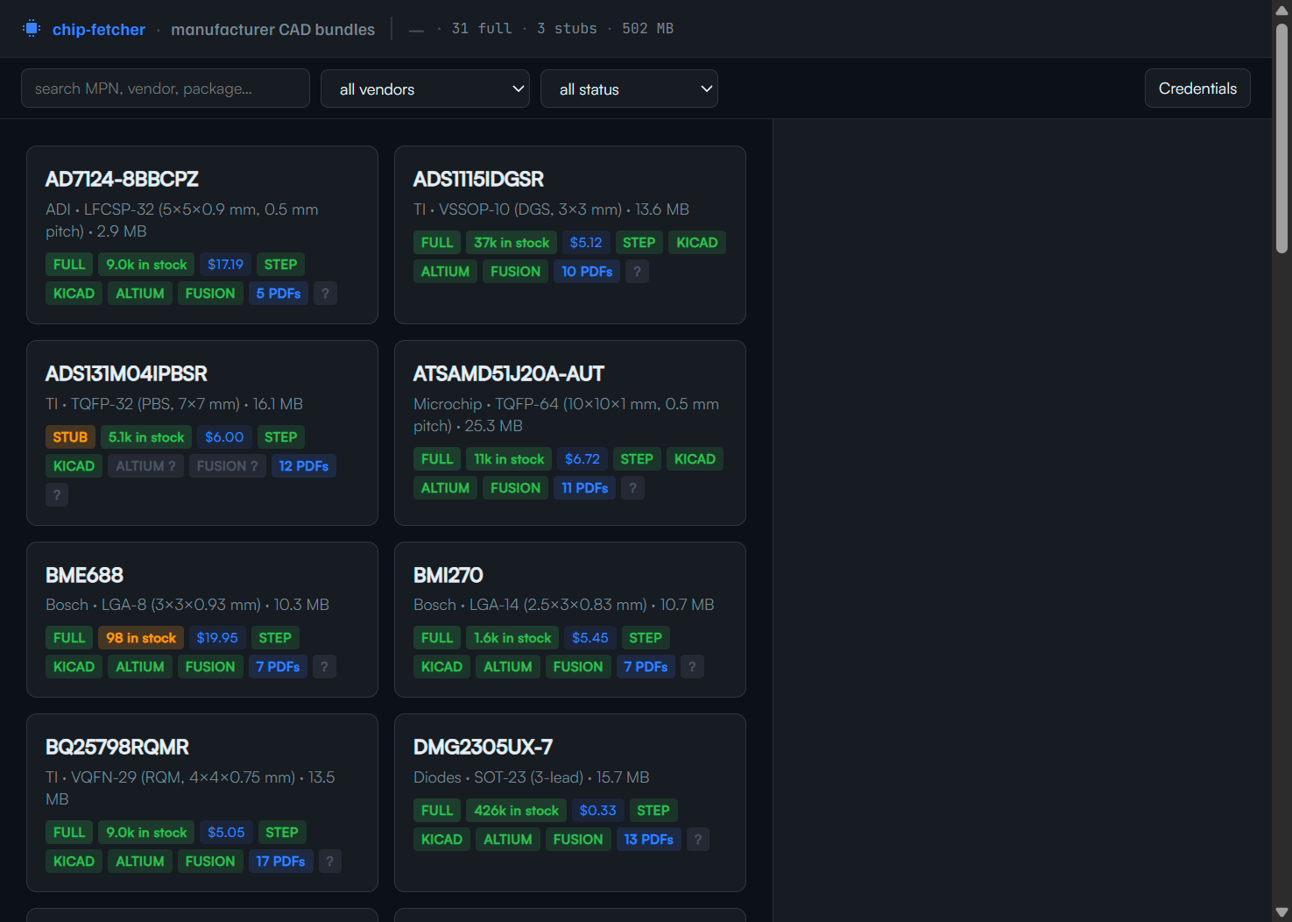
Task: Click the page scroll down arrow
Action: (x=1281, y=912)
